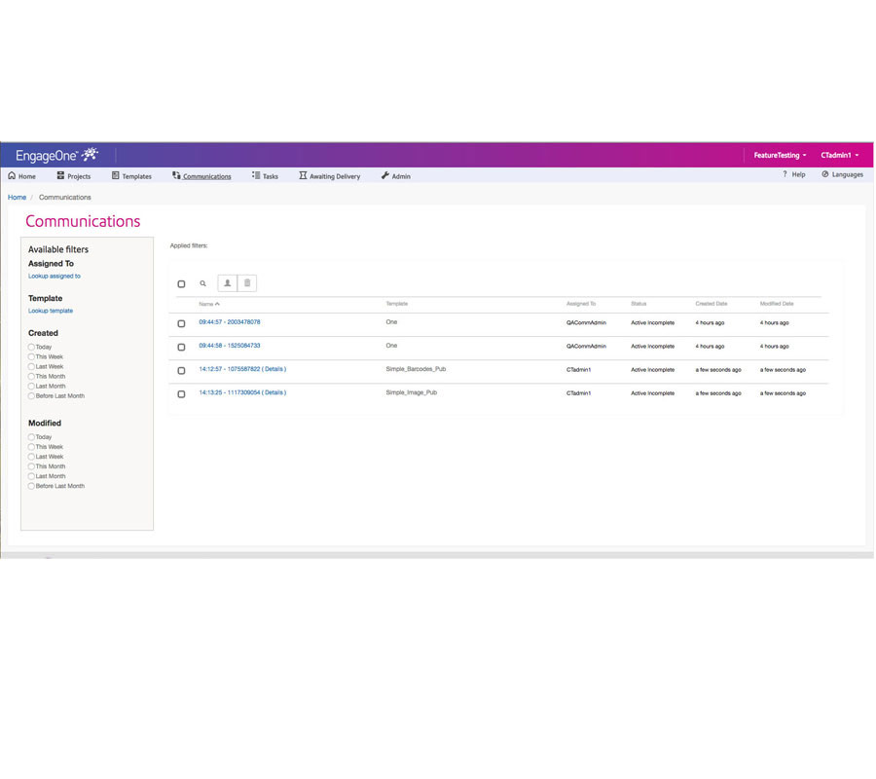Click the Help question mark icon
Image resolution: width=876 pixels, height=779 pixels.
click(785, 175)
